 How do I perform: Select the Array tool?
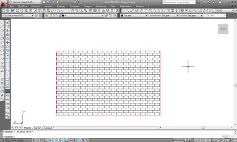(x=7, y=38)
